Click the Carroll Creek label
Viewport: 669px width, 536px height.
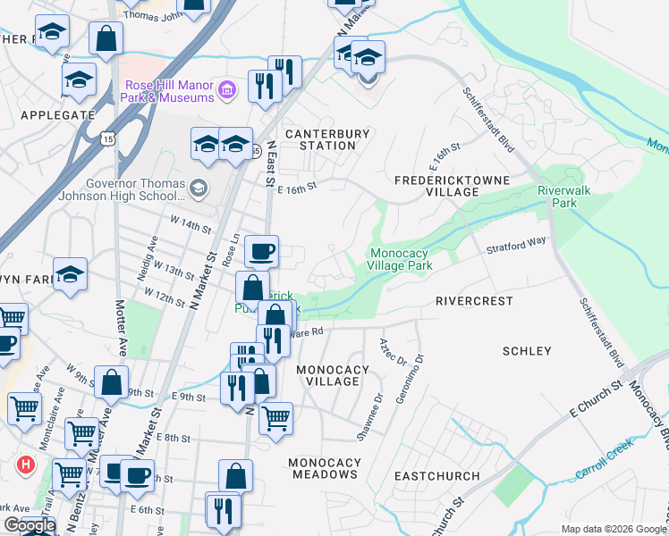(x=605, y=459)
